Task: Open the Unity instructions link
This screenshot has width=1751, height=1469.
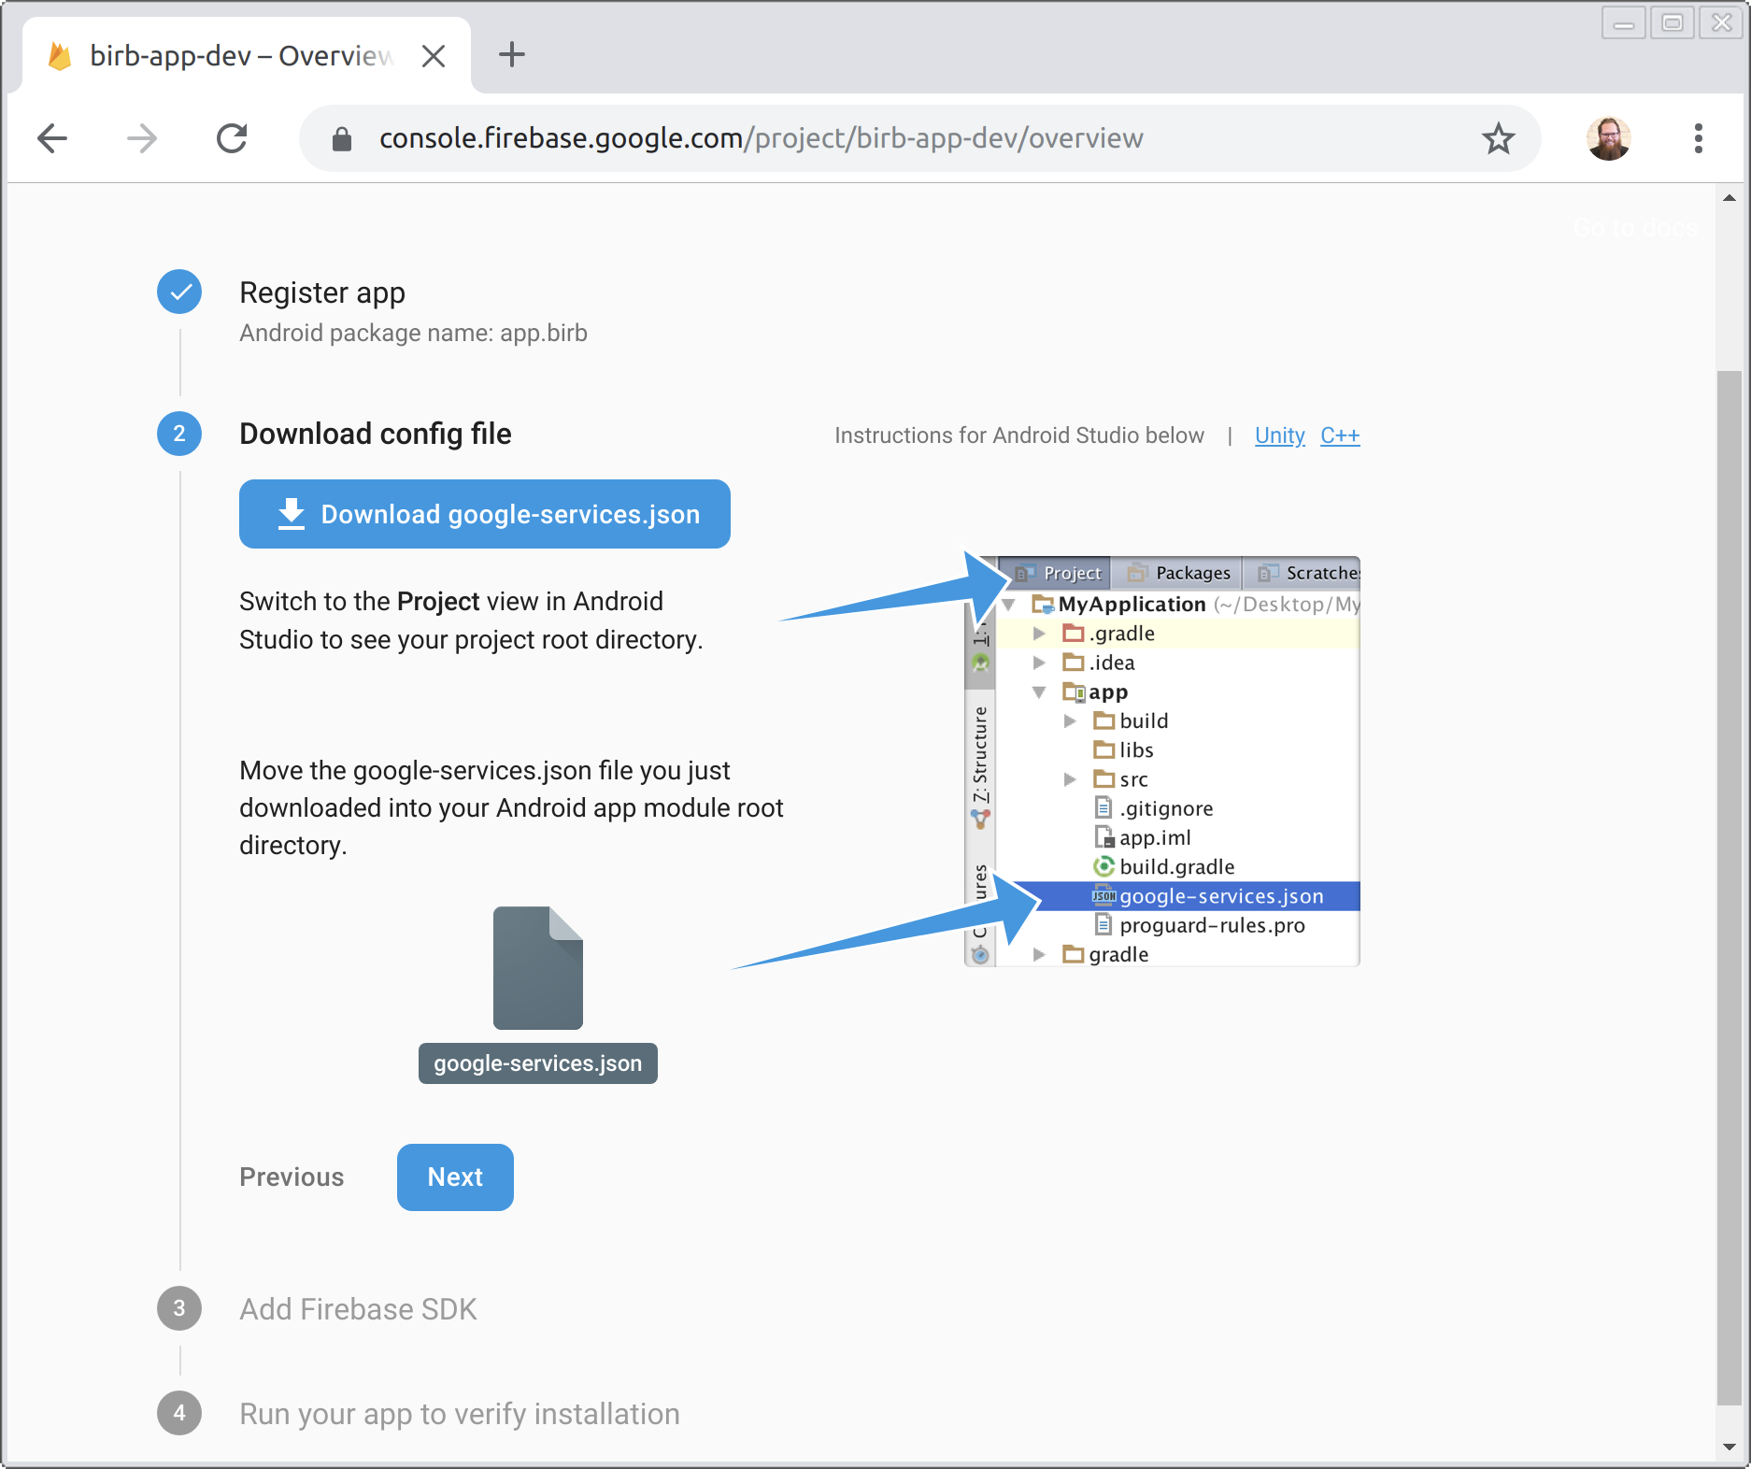Action: point(1279,435)
